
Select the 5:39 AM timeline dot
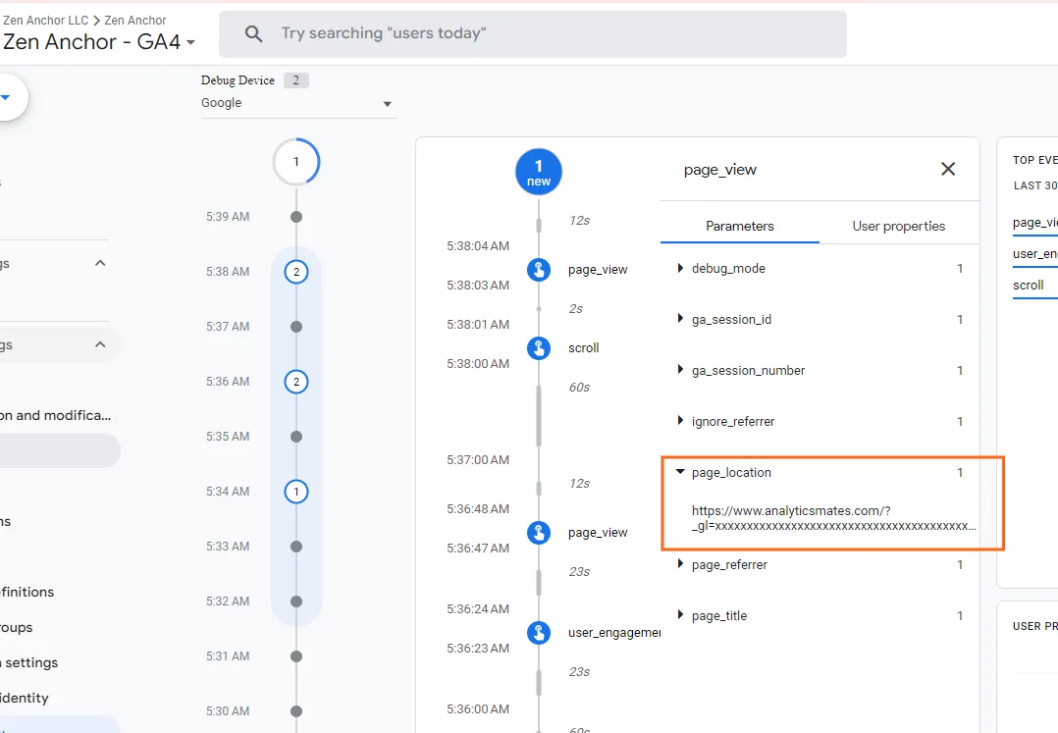(296, 217)
